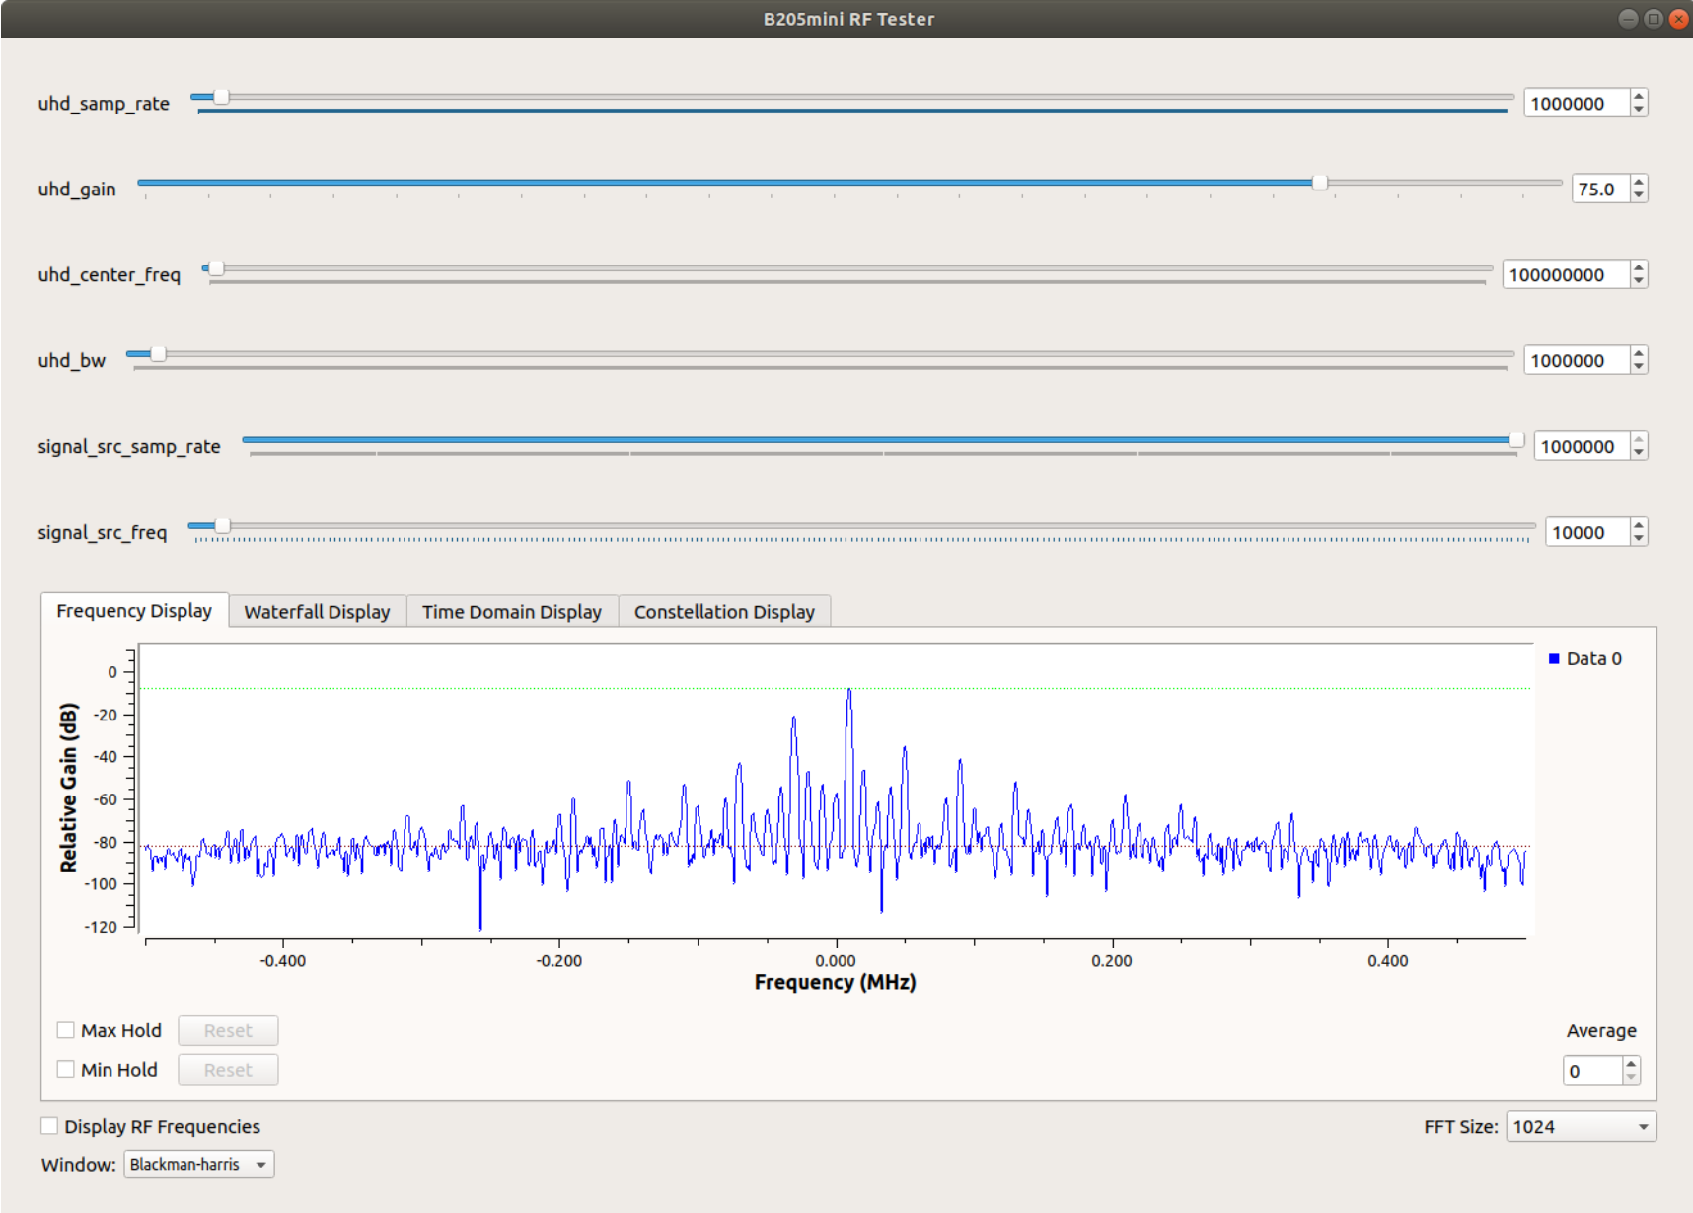Focus the uhd_bw value field
The width and height of the screenshot is (1693, 1213).
coord(1577,360)
